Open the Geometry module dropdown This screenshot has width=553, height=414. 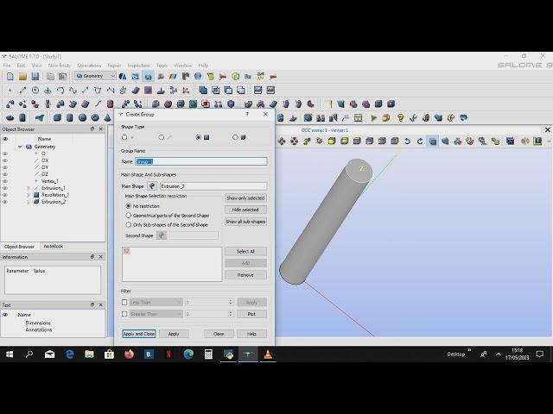94,76
